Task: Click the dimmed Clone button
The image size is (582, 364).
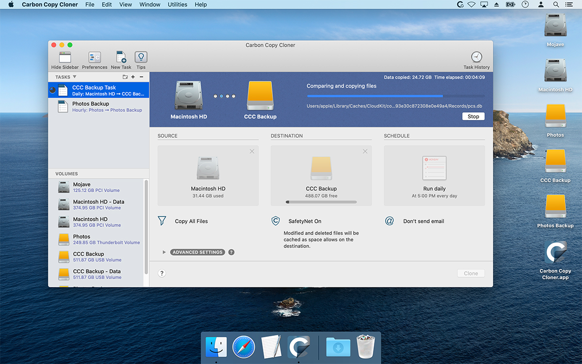Action: [x=471, y=273]
